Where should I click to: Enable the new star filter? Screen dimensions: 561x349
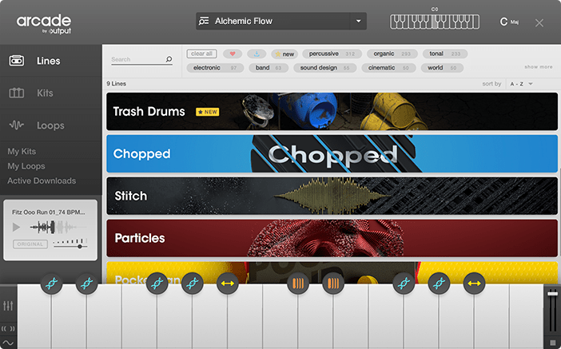coord(284,54)
